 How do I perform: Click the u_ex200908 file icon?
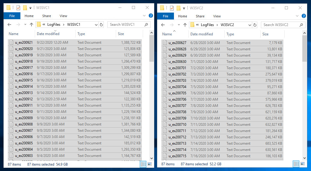[x=11, y=124]
